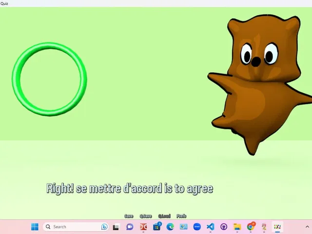Viewport: 312px width, 234px height.
Task: Launch Microsoft Edge from the taskbar
Action: 170,227
